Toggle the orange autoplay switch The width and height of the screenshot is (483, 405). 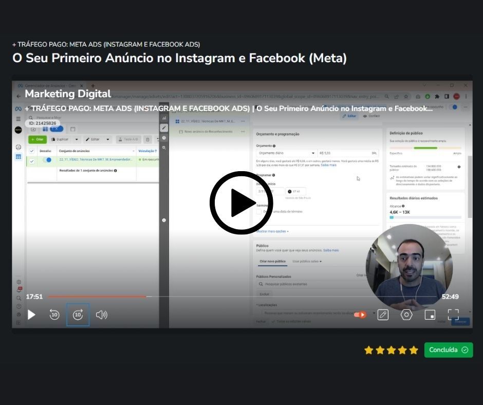click(360, 315)
